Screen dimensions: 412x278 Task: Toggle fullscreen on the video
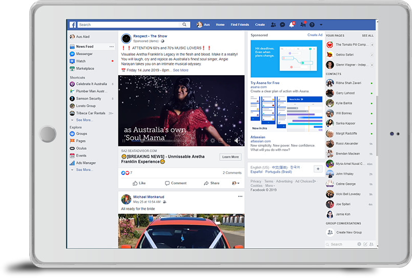pos(229,141)
